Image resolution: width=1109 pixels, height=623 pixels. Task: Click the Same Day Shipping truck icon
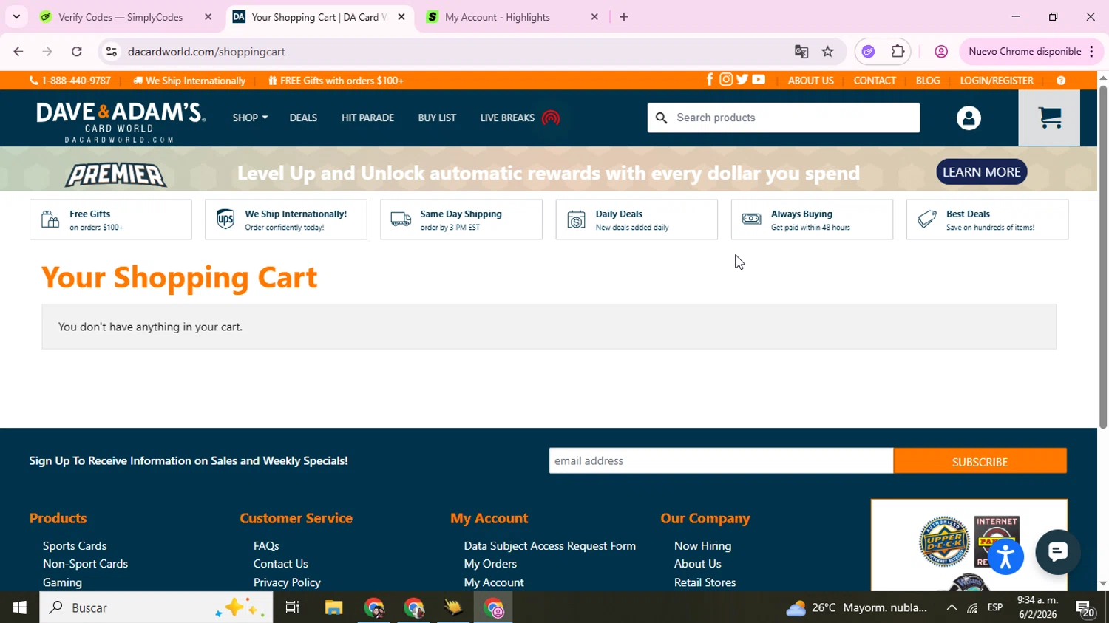coord(401,219)
